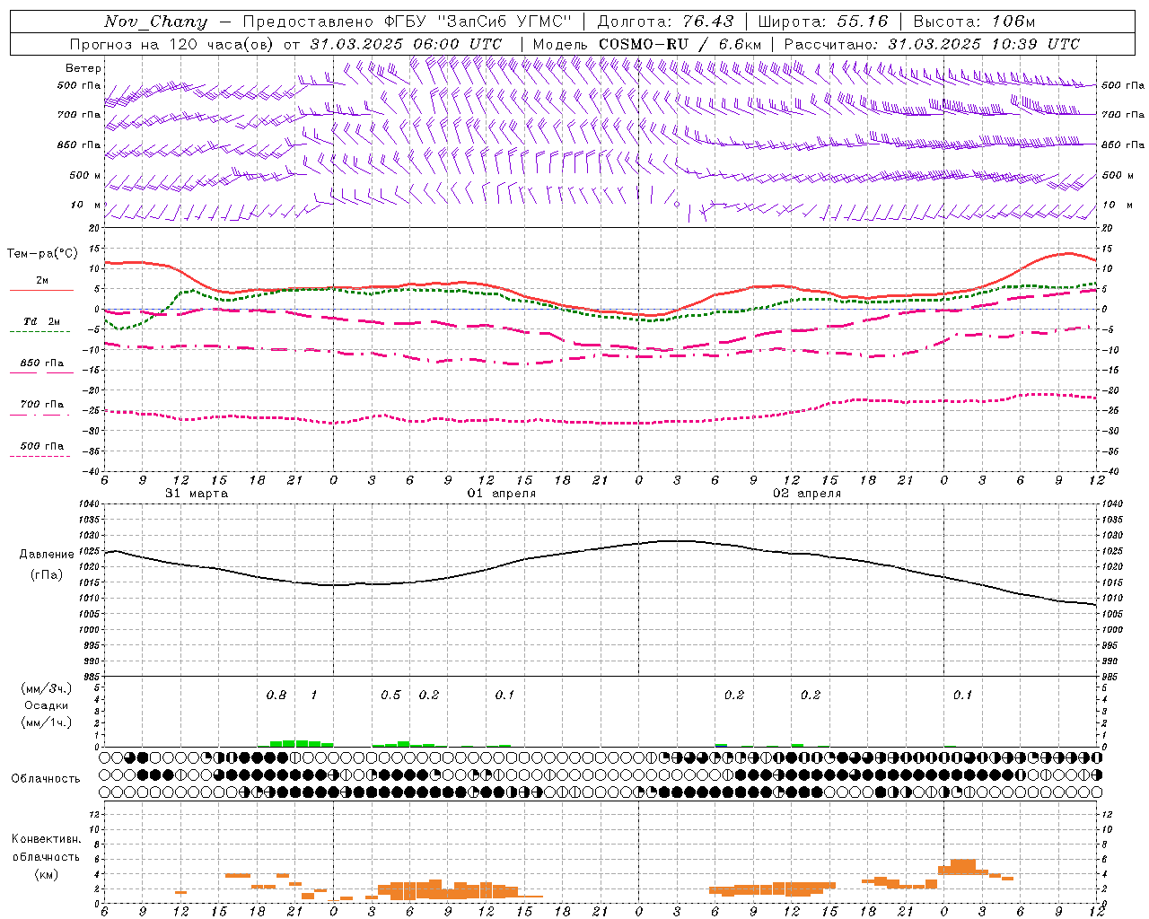Select the 'Модель COSMO-RU / 6.6км' label

click(647, 44)
